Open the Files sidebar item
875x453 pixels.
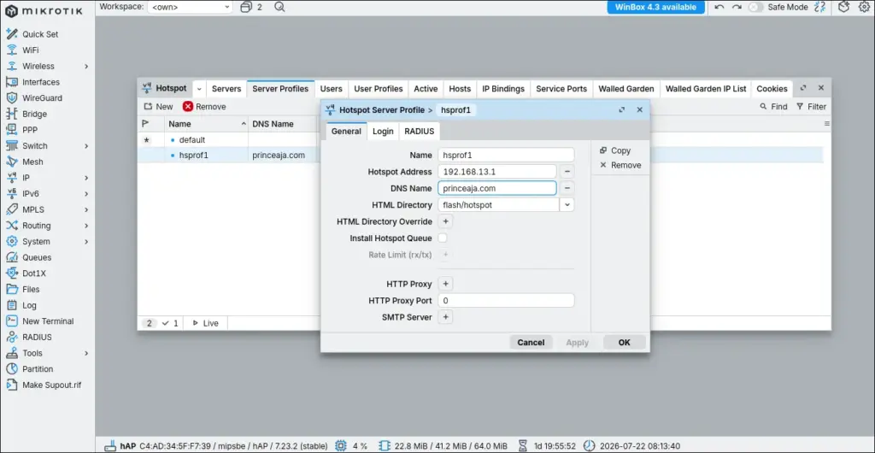pos(31,290)
